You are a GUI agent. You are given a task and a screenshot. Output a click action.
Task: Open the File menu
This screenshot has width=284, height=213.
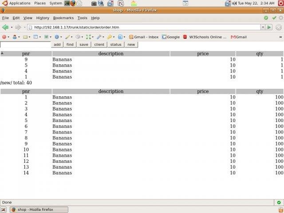coord(5,18)
